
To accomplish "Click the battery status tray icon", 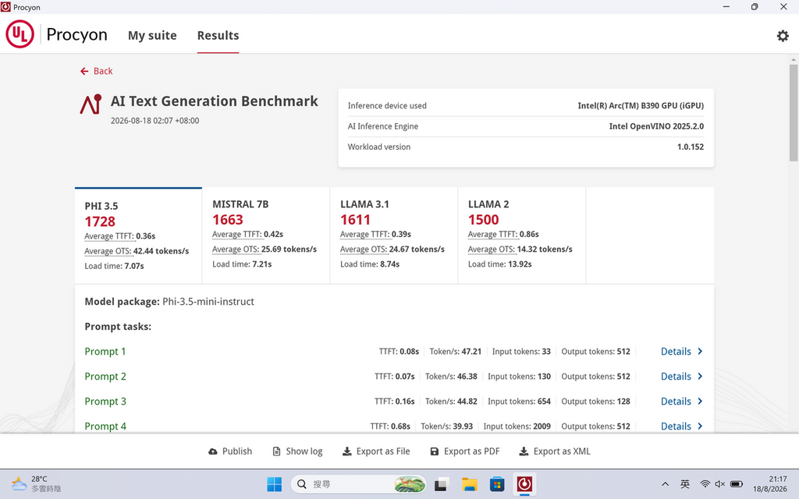I will 737,484.
